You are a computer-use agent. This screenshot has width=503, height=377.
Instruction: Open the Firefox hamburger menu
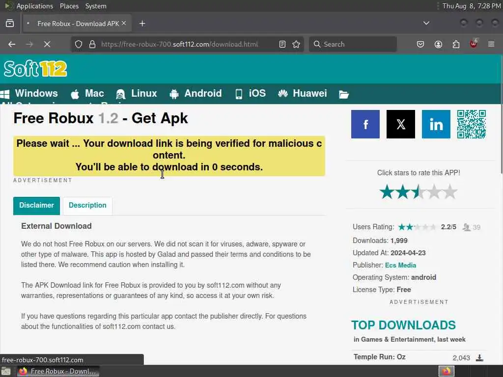[491, 44]
